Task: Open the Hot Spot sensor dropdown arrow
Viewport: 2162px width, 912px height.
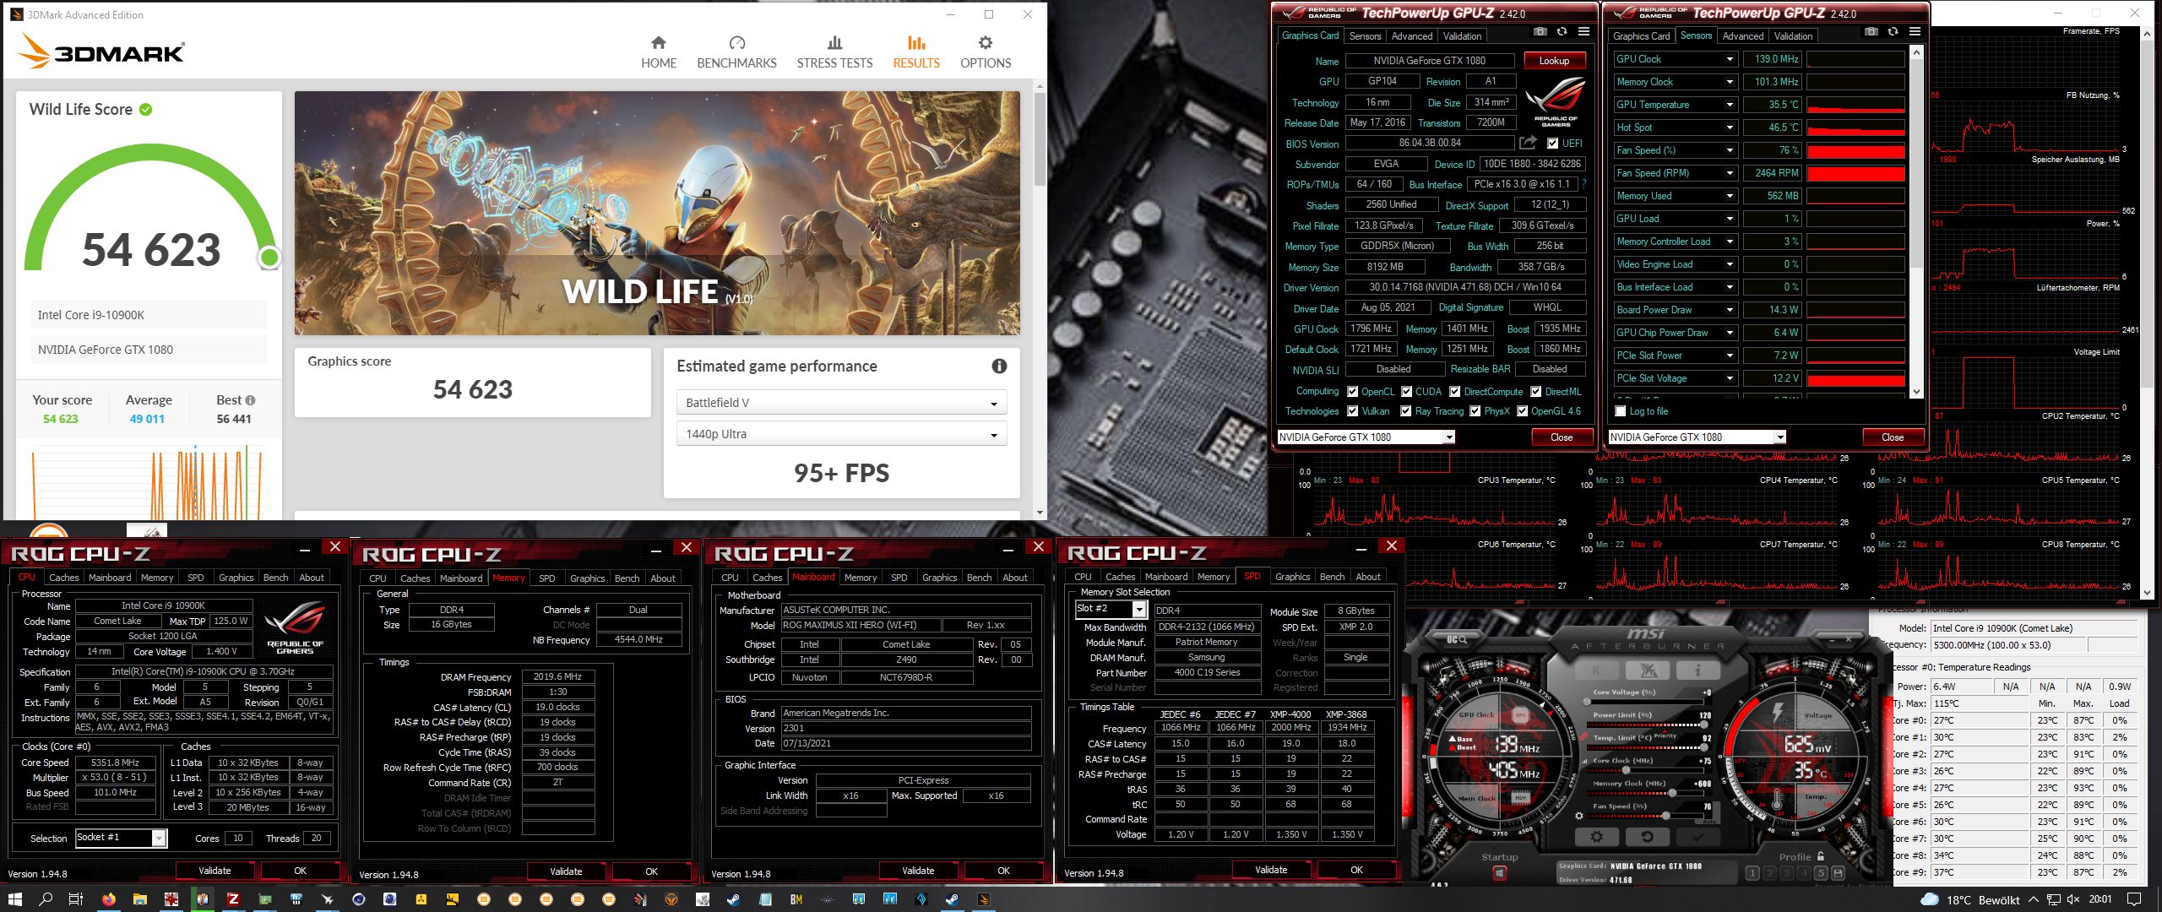Action: (x=1730, y=128)
